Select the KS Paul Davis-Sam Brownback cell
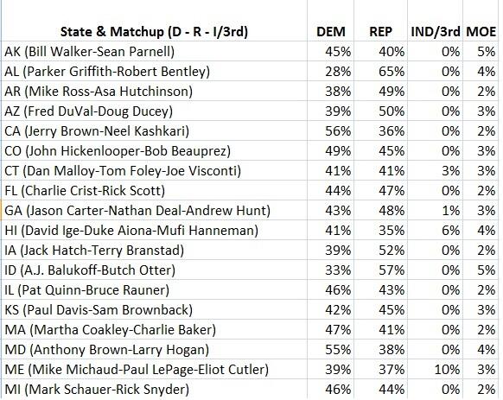The image size is (503, 400). (154, 310)
